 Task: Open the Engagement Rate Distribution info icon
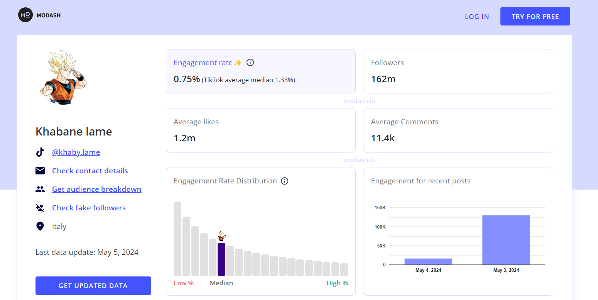click(x=285, y=181)
